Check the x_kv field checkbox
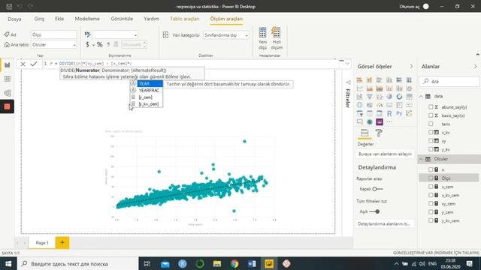The image size is (481, 270). pyautogui.click(x=431, y=132)
